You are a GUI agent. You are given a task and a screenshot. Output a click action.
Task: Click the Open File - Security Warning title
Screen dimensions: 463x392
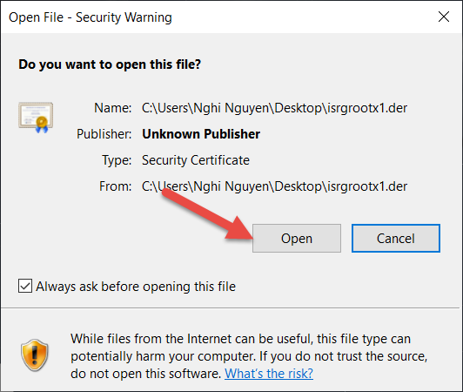pos(91,17)
